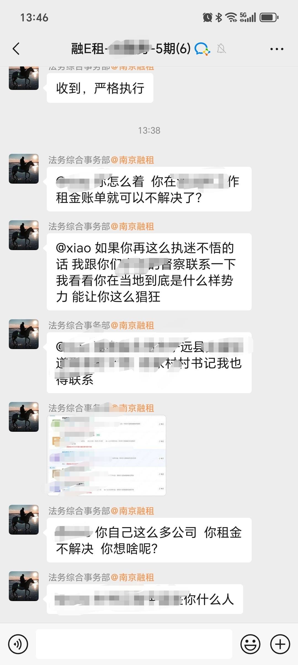Screen dimensions: 298x665
Task: Tap the last message ending 你什么人
Action: coord(145,599)
